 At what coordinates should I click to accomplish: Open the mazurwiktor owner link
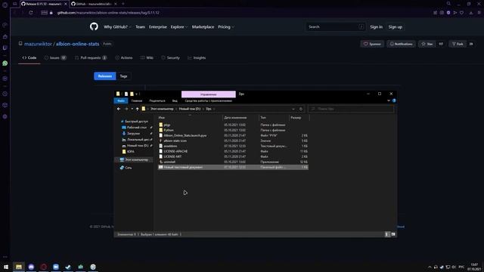[39, 44]
